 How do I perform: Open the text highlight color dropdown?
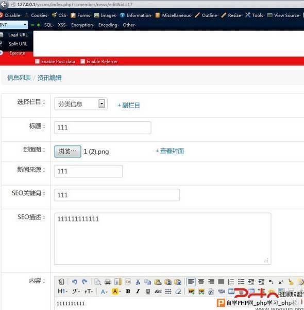pos(116,291)
